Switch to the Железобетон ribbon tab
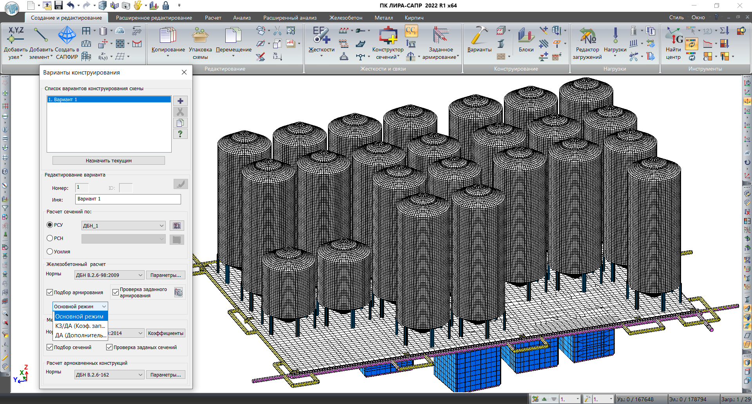Screen dimensions: 752x404 pyautogui.click(x=346, y=18)
